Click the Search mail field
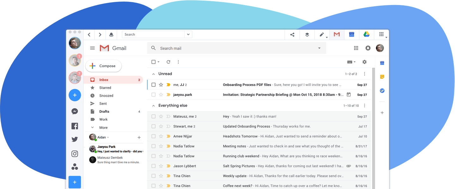 point(237,48)
